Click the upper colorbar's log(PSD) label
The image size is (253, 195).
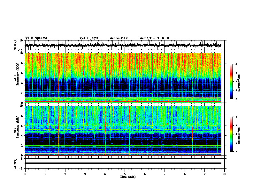point(239,83)
